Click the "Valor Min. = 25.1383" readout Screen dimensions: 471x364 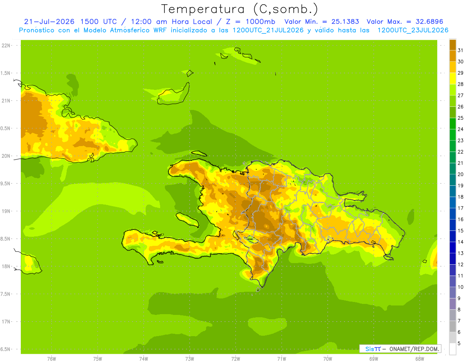click(x=321, y=22)
